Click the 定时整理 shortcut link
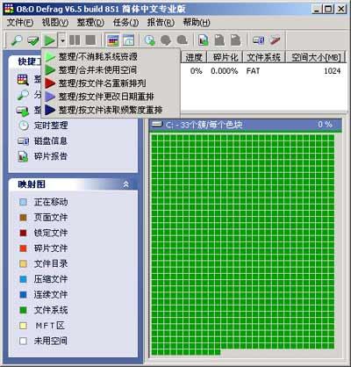Viewport: 351px width, 367px height. [x=51, y=126]
